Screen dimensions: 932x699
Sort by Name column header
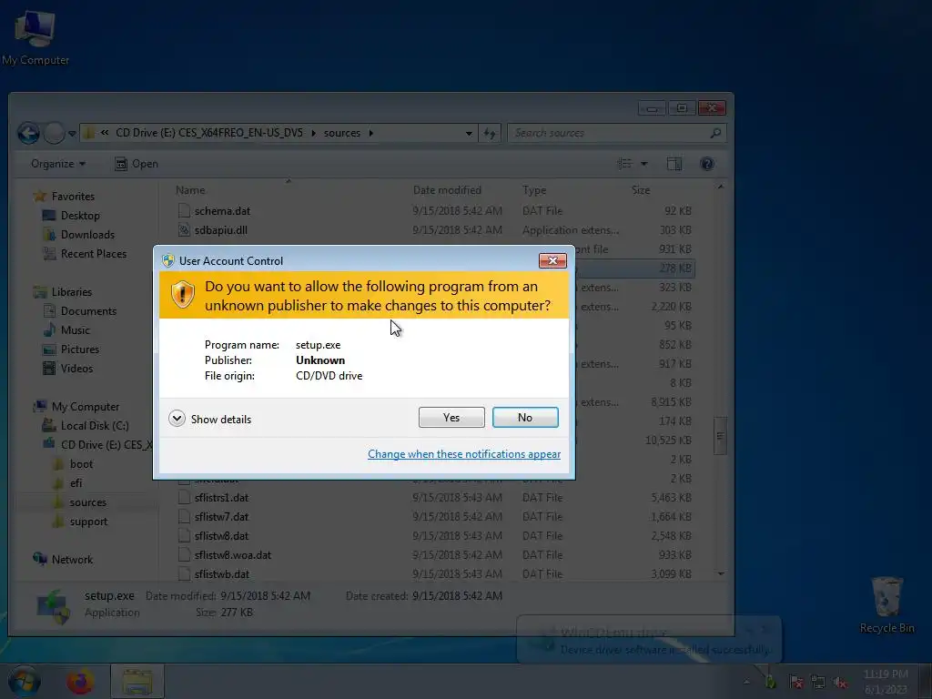point(190,190)
